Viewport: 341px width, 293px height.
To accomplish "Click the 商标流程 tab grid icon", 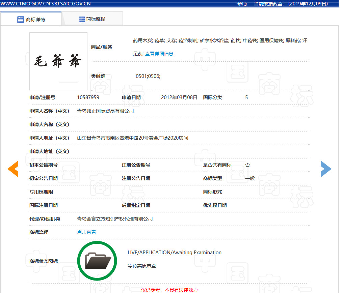I will click(x=82, y=19).
